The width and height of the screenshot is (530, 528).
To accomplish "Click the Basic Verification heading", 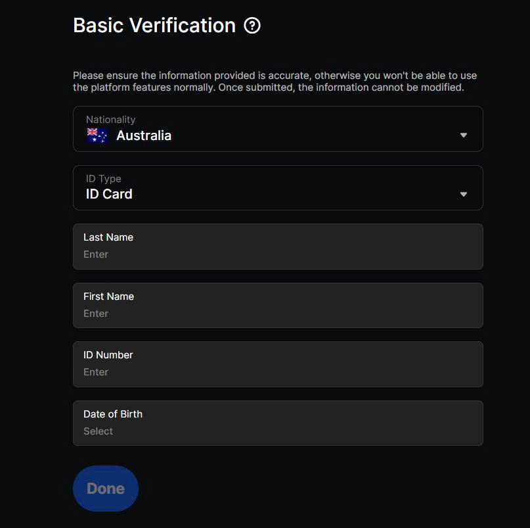I will [154, 26].
